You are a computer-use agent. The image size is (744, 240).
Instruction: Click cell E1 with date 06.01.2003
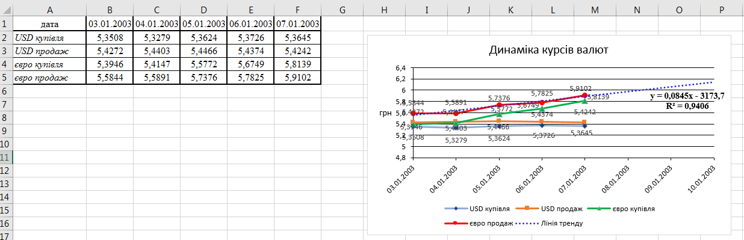250,24
